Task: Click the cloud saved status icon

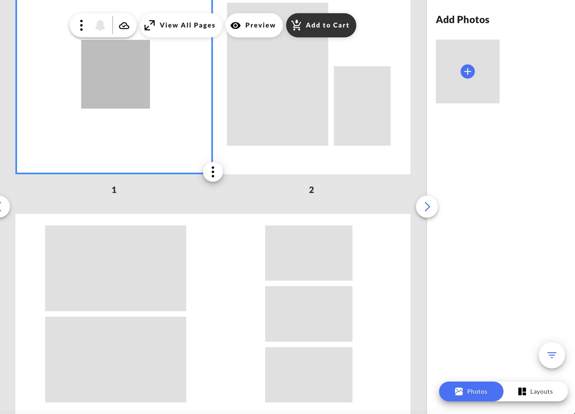Action: pyautogui.click(x=124, y=26)
